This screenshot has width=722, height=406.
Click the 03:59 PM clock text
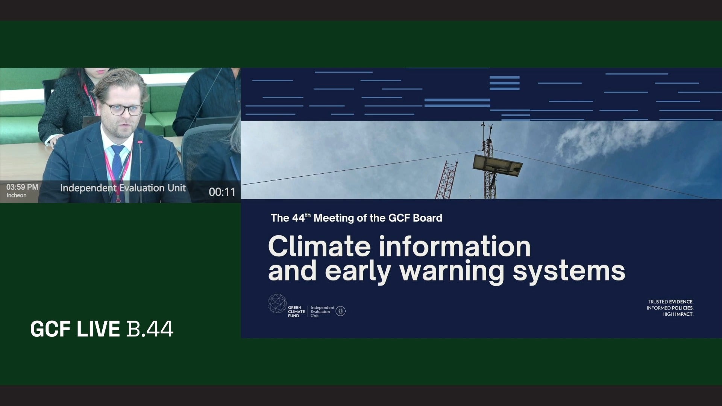[22, 187]
